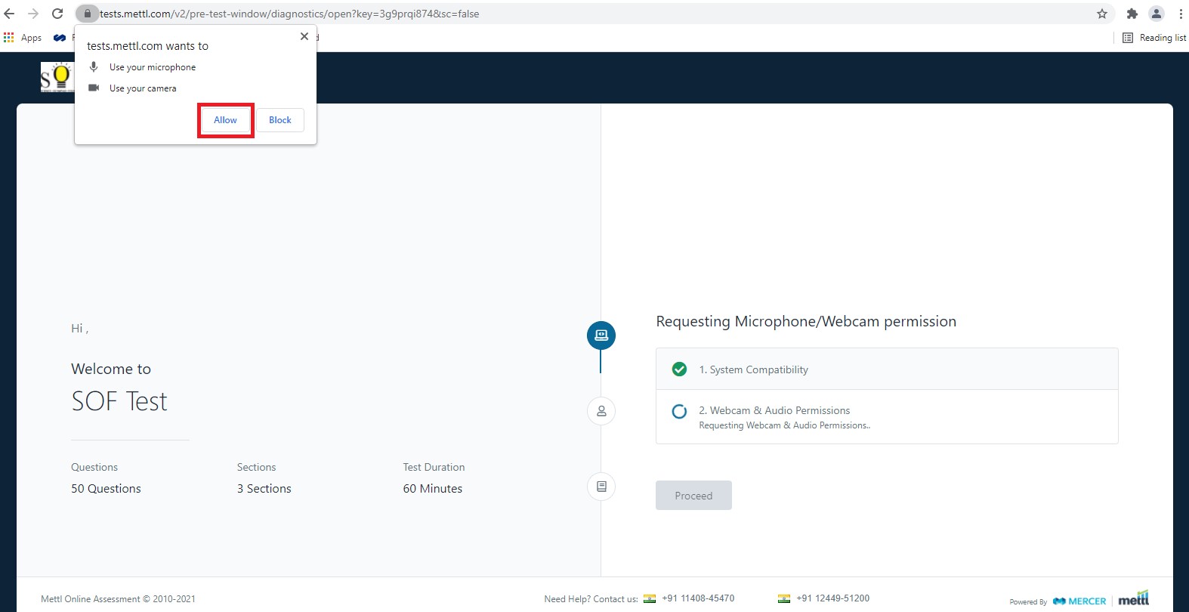This screenshot has height=612, width=1189.
Task: Click the 'Test Duration' label
Action: pyautogui.click(x=434, y=467)
